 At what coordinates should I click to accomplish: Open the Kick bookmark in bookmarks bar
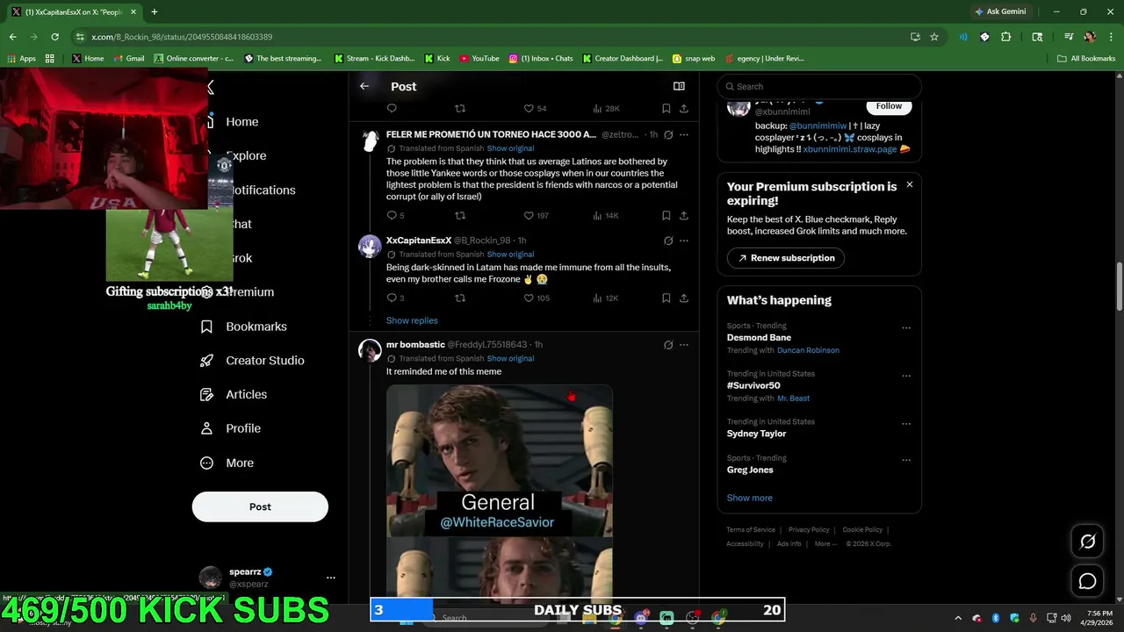point(436,59)
